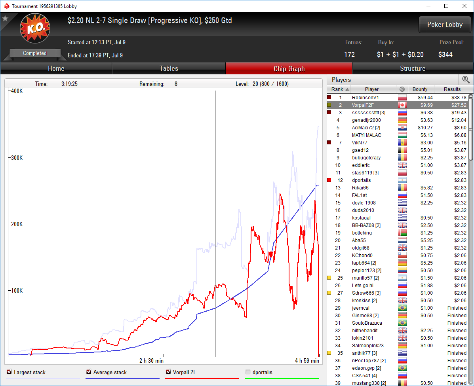Click the vertical time marker line on chip graph

215,223
